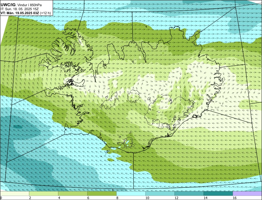Click the legend scale label '16'

235,198
